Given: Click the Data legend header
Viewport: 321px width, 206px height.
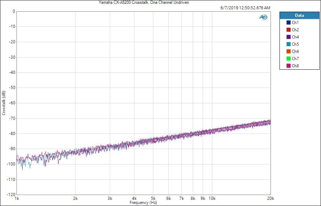Looking at the screenshot, I should [x=299, y=15].
